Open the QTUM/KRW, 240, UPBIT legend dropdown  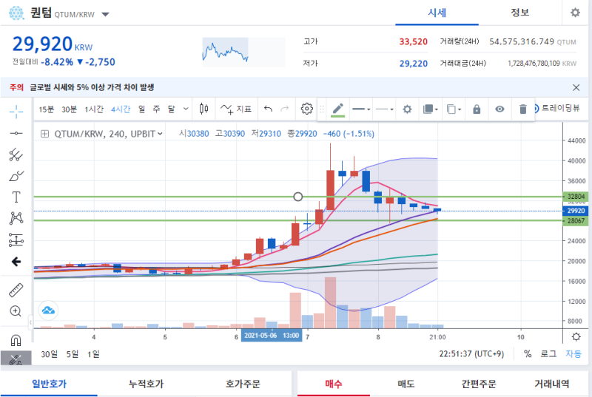pos(108,134)
